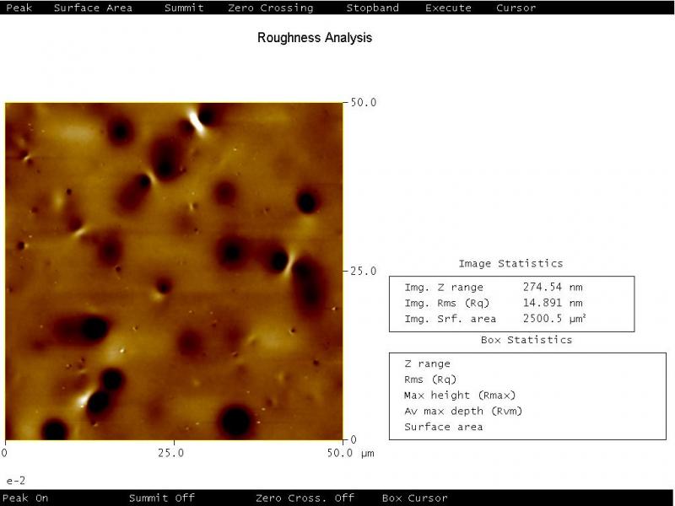675x506 pixels.
Task: Select the Img. Z range value 274.54 nm
Action: (553, 287)
